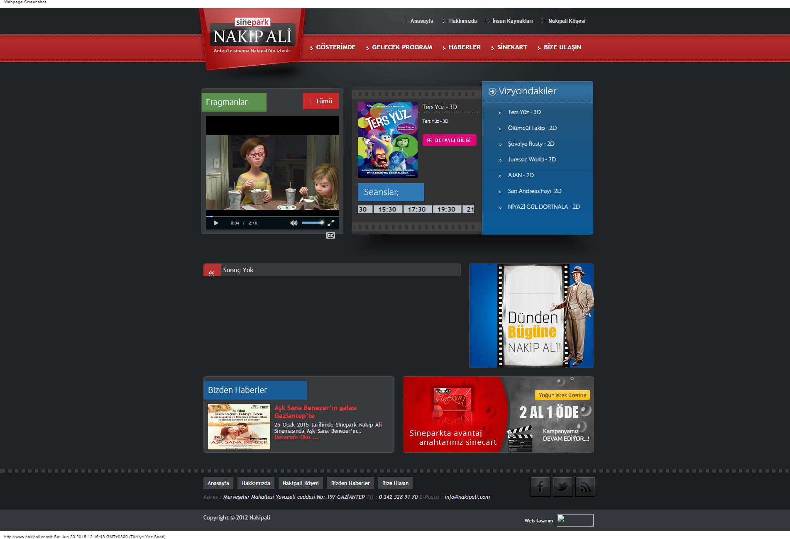Open RSS feed icon in footer
The height and width of the screenshot is (539, 790).
click(x=585, y=487)
